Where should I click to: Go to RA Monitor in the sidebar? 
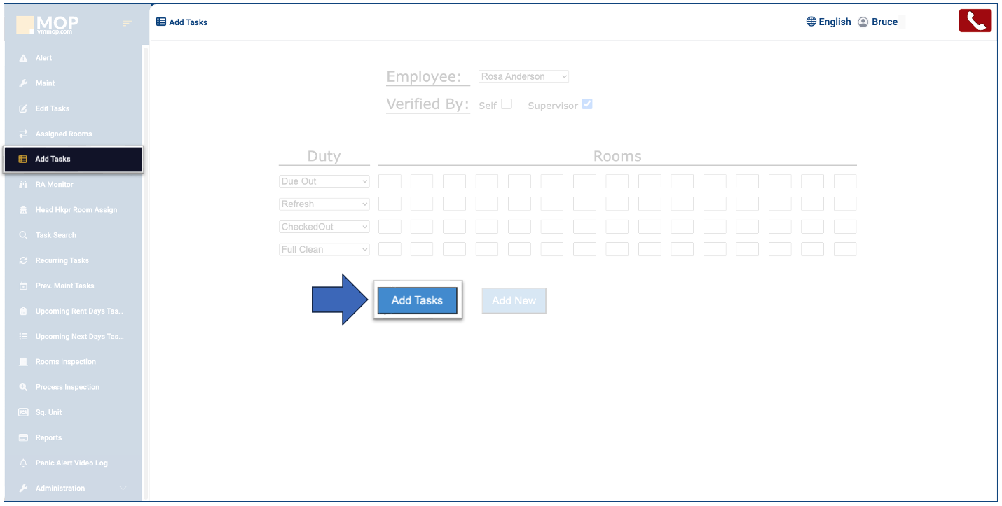point(54,185)
